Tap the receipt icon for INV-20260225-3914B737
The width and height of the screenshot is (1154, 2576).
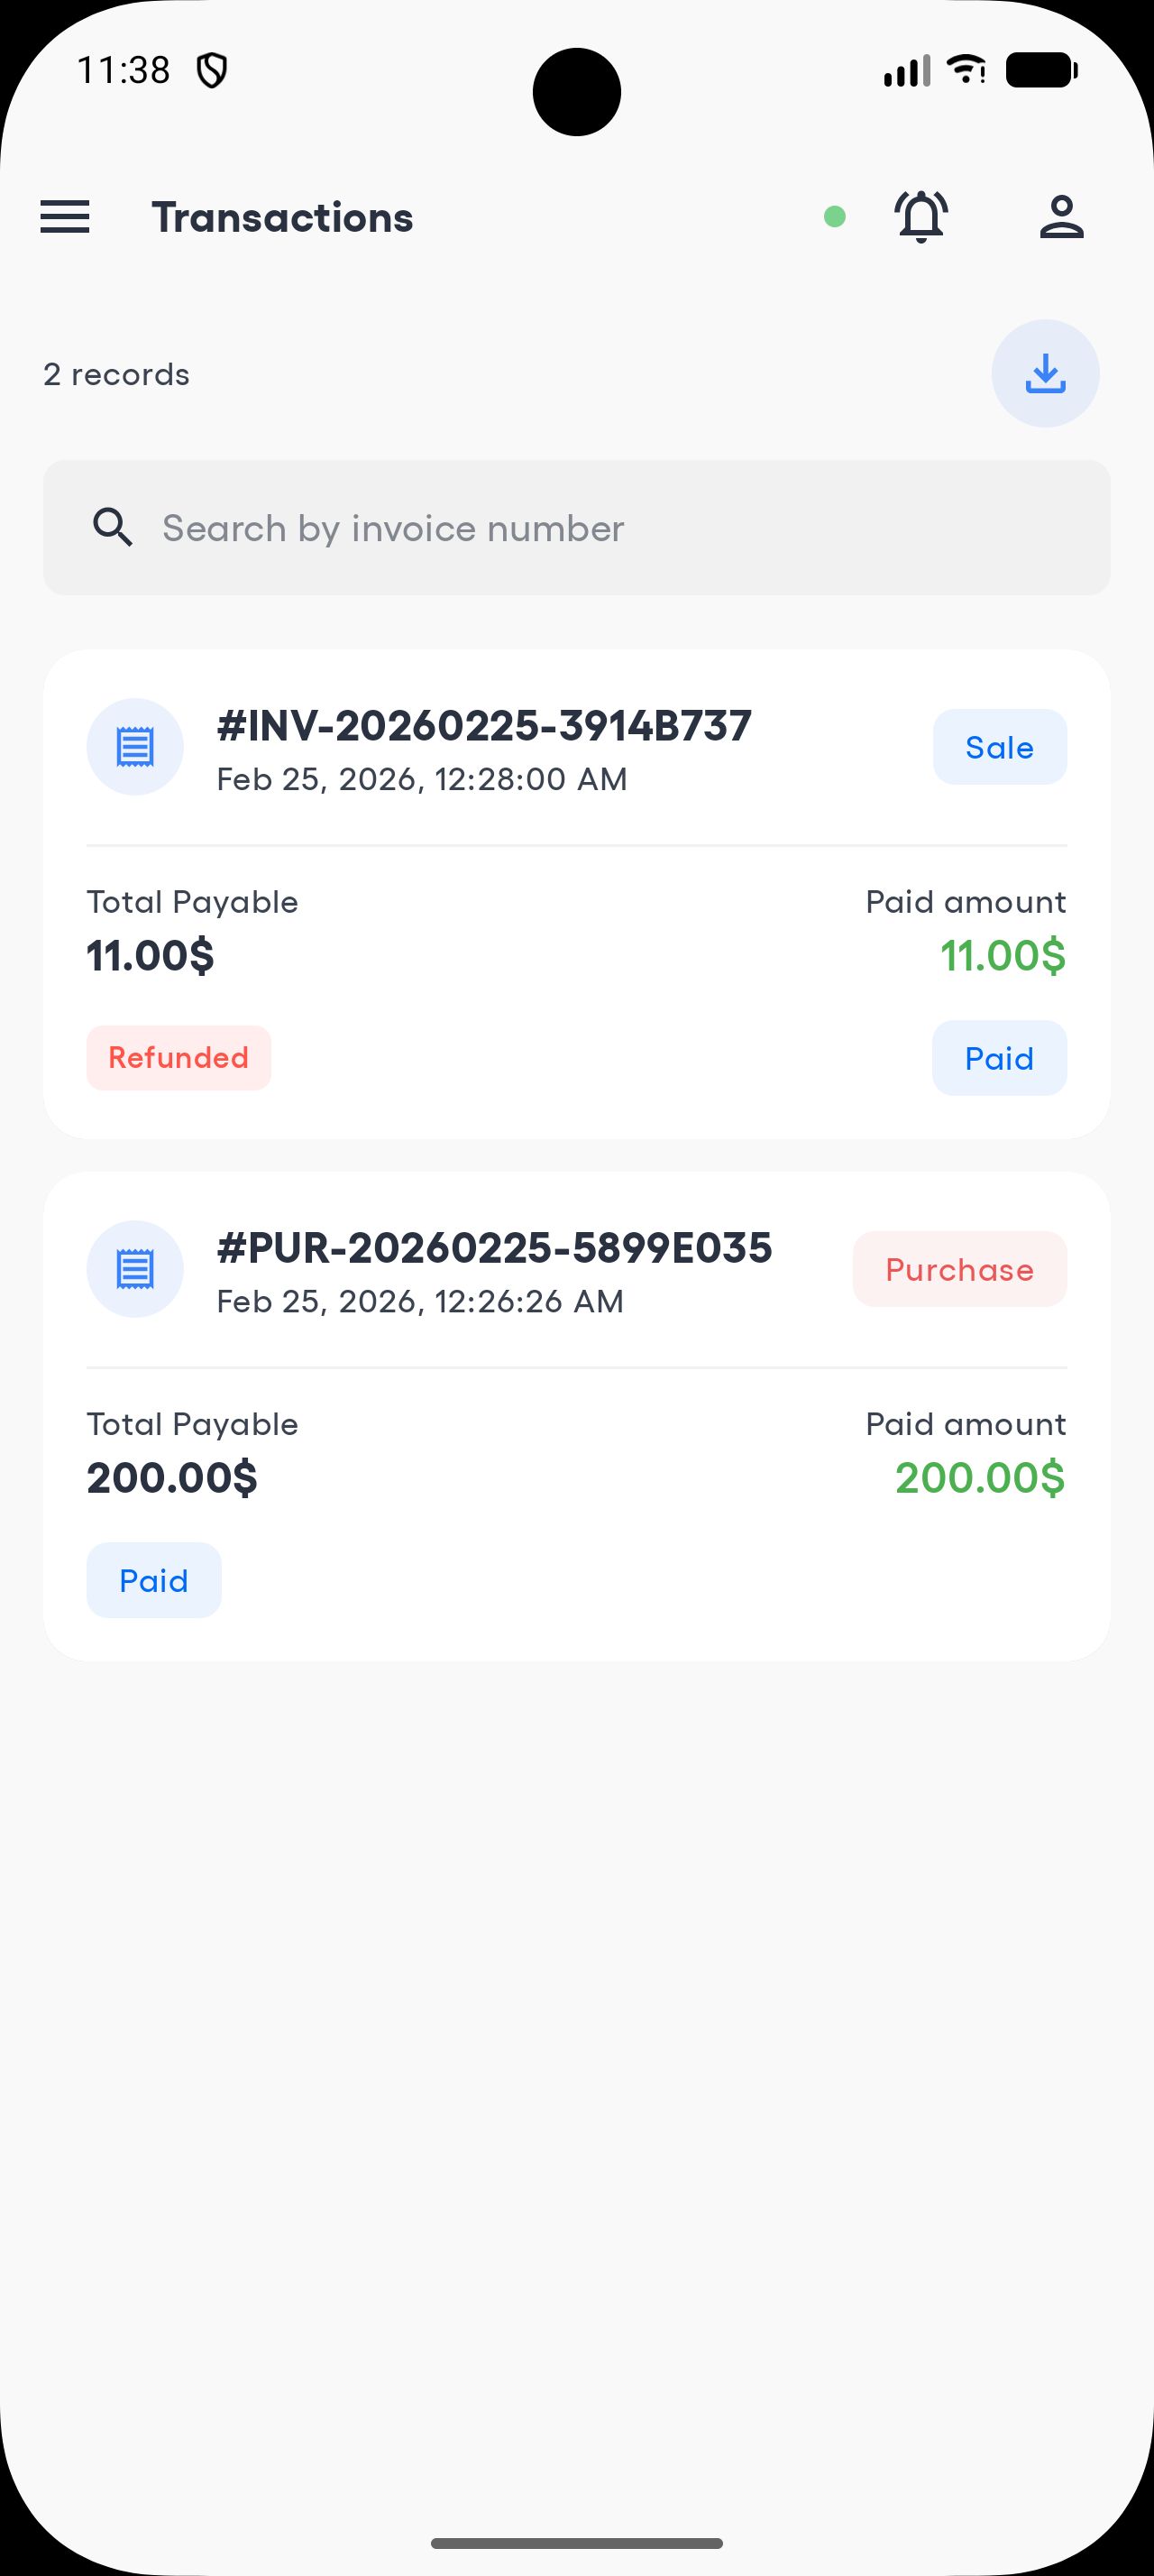pyautogui.click(x=135, y=747)
